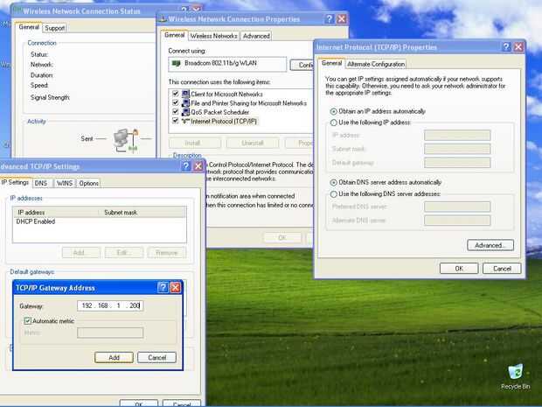Click the disabled Metric input field
The image size is (542, 407).
pos(110,333)
